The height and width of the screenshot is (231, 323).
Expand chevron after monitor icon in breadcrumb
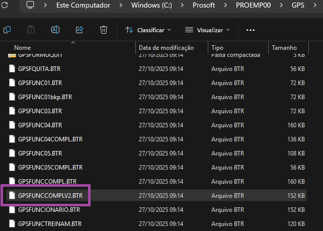pos(45,5)
